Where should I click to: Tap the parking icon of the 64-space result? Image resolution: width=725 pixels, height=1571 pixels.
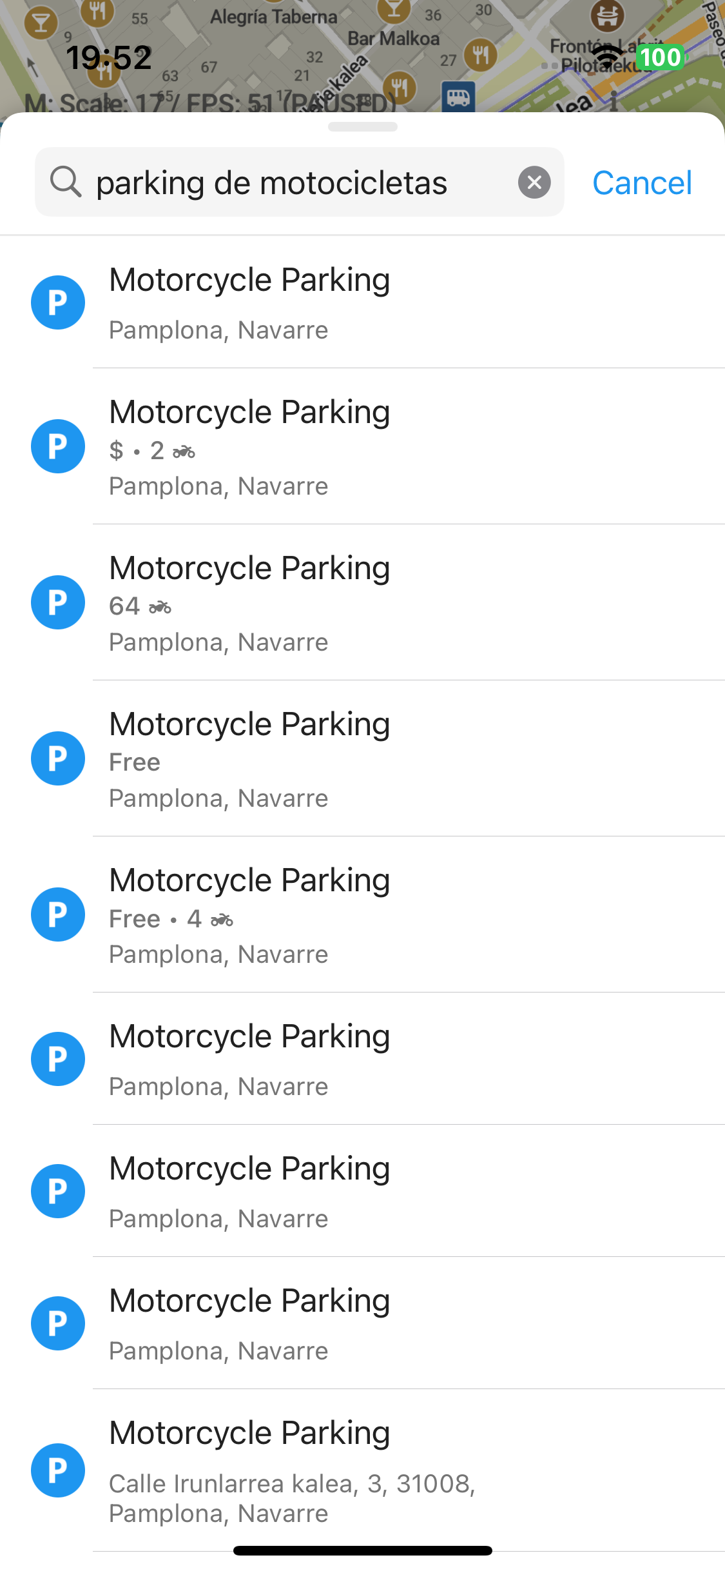[x=58, y=602]
